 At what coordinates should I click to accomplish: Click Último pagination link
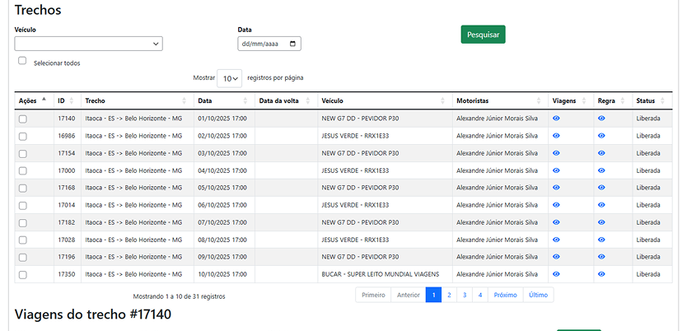[538, 295]
